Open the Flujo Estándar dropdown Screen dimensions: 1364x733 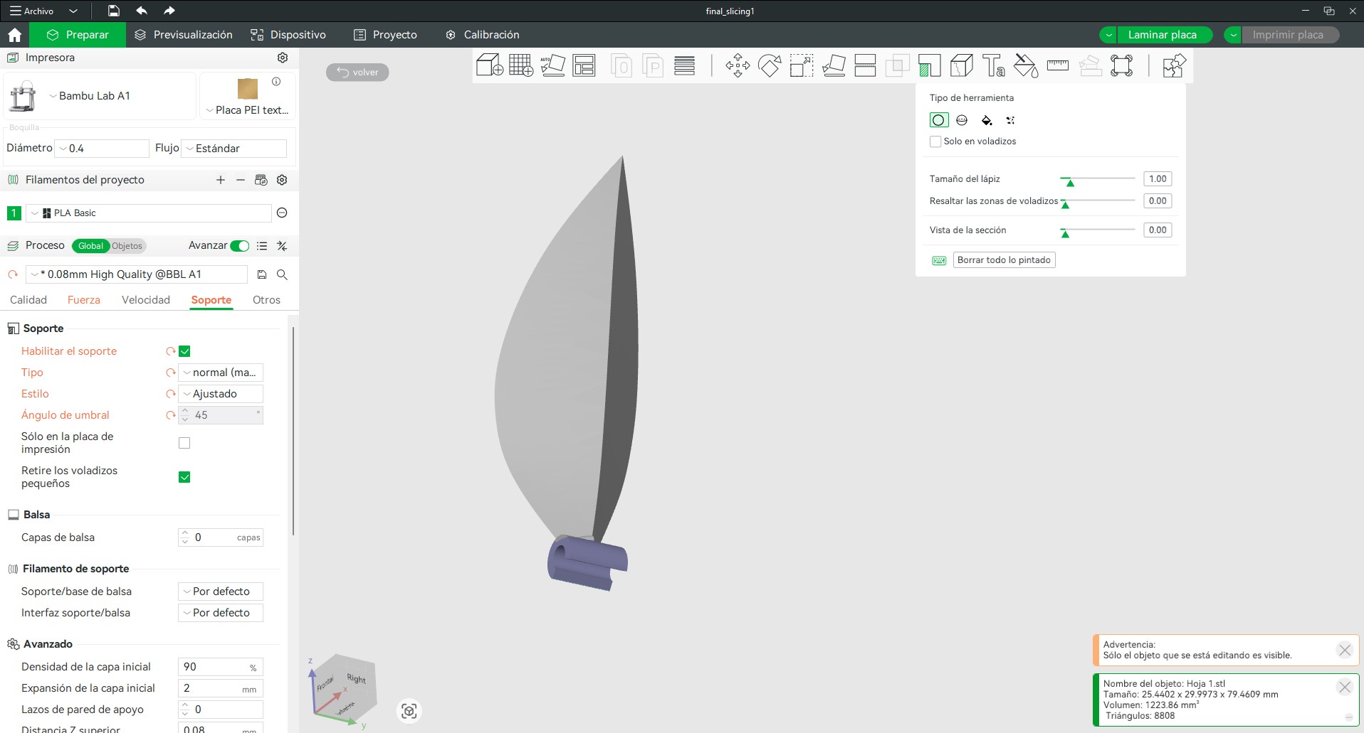pos(234,149)
